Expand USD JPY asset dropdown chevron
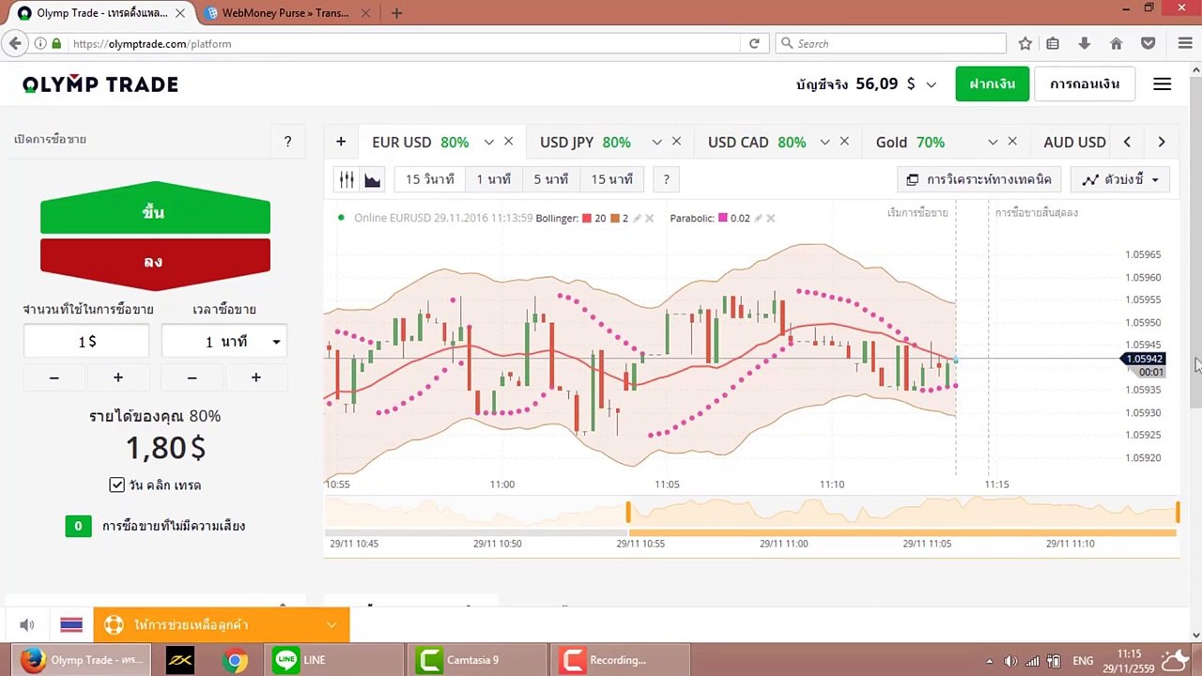 (656, 142)
